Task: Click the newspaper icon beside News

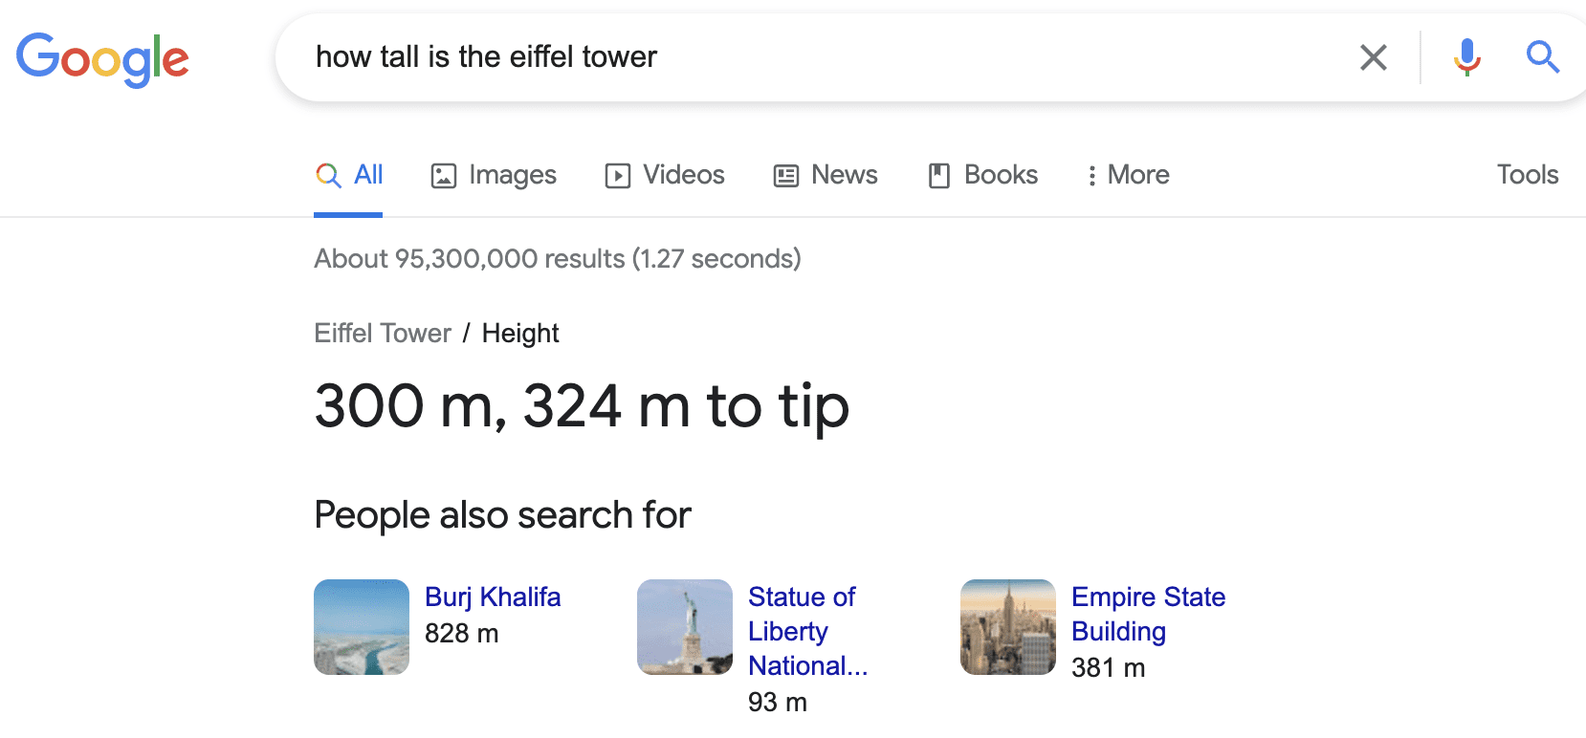Action: 784,175
